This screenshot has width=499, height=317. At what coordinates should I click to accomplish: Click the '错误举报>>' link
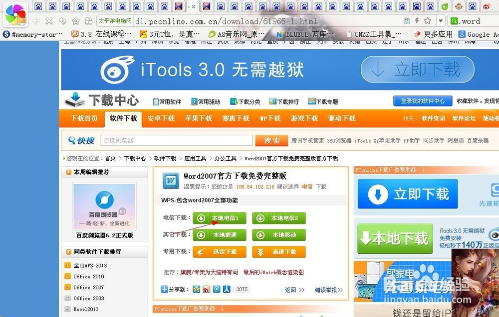pos(329,290)
